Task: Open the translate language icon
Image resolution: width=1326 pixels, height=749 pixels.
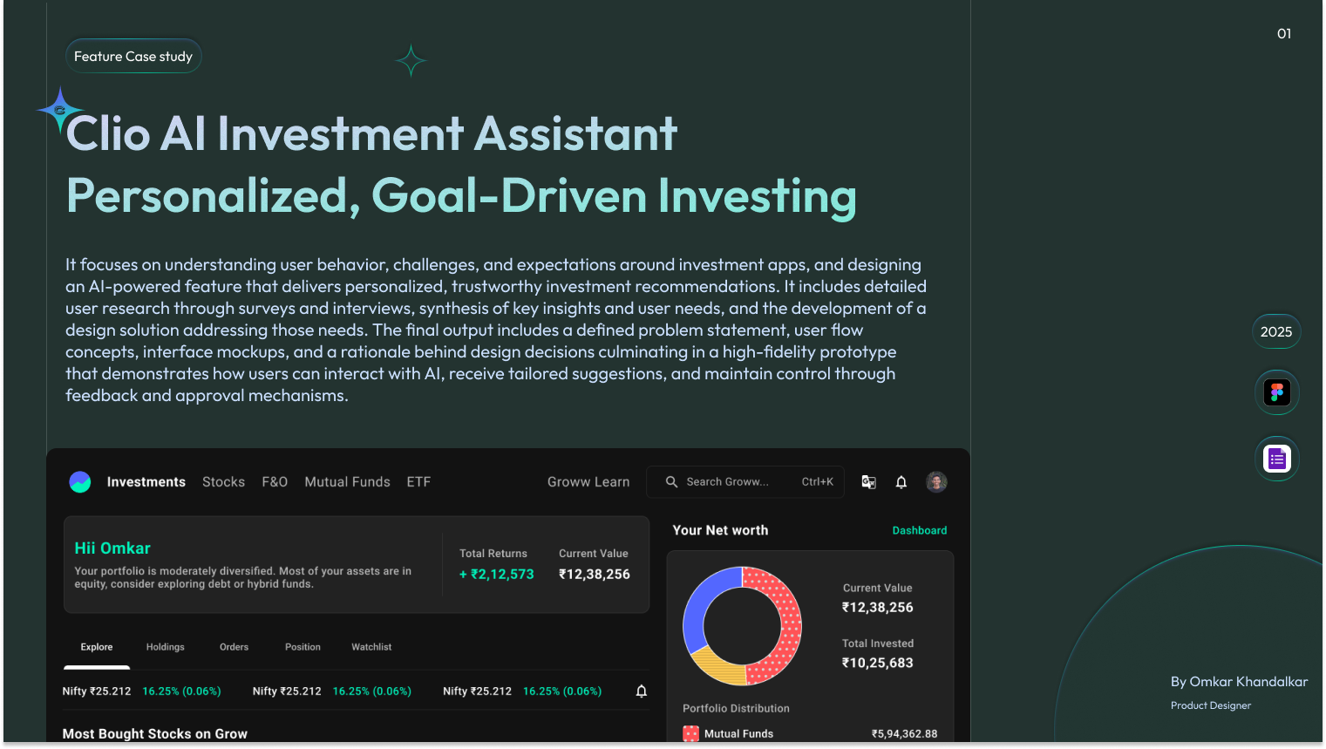Action: (868, 482)
